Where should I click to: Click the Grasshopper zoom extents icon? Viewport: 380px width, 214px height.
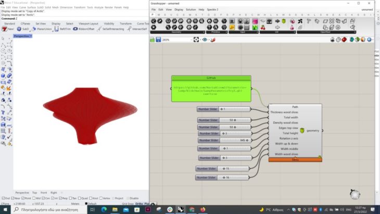(196, 40)
